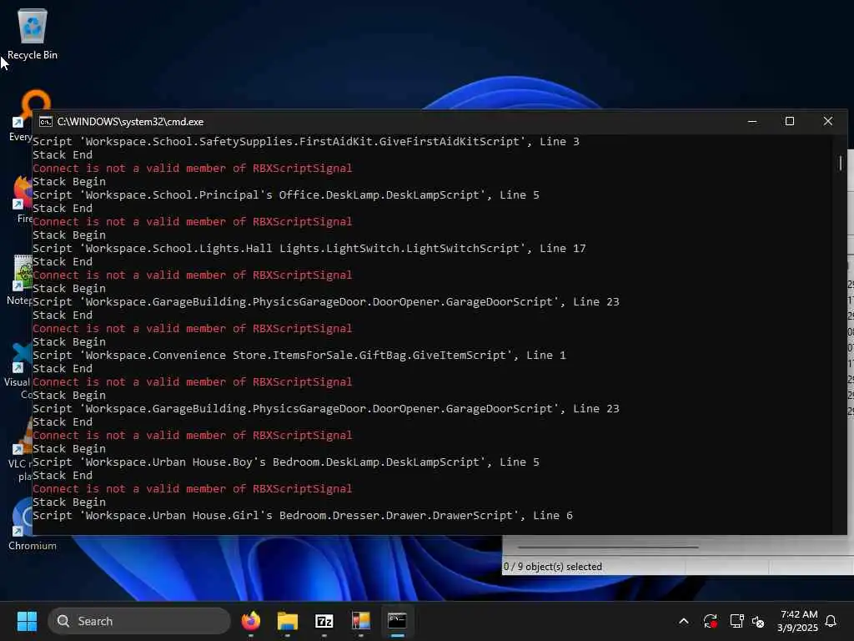Open the 7:42 AM clock and date
The height and width of the screenshot is (641, 854).
point(797,621)
